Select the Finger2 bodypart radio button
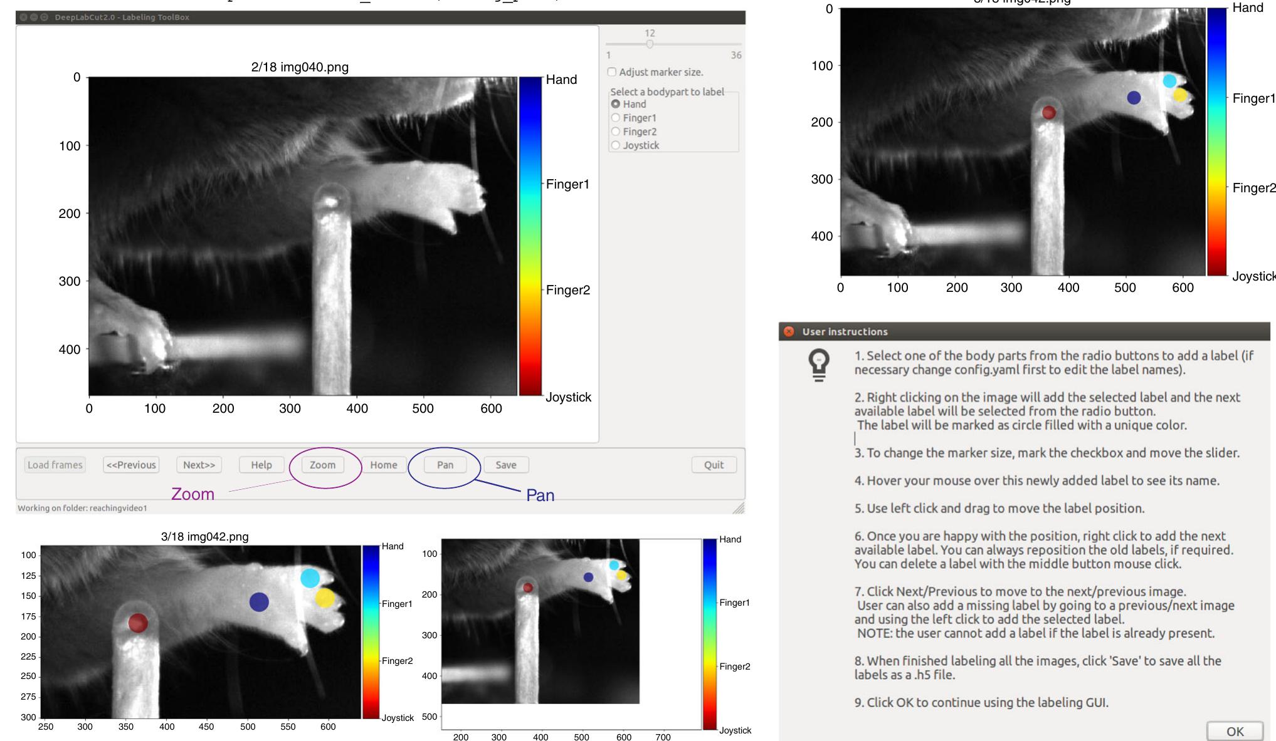1276x741 pixels. pos(616,132)
